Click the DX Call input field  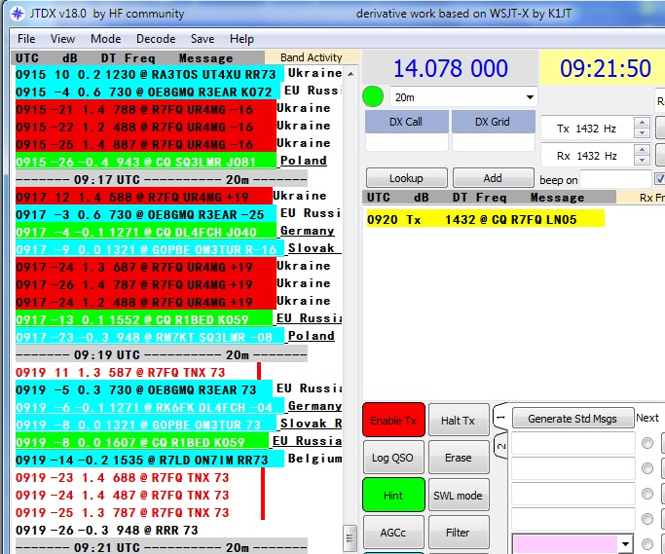click(406, 143)
